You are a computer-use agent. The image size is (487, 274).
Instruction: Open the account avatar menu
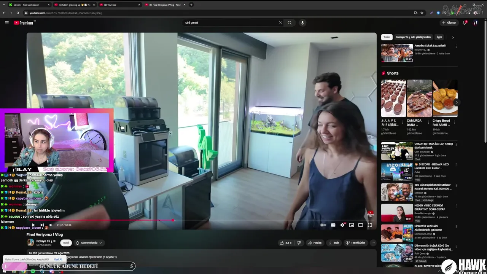tap(475, 23)
